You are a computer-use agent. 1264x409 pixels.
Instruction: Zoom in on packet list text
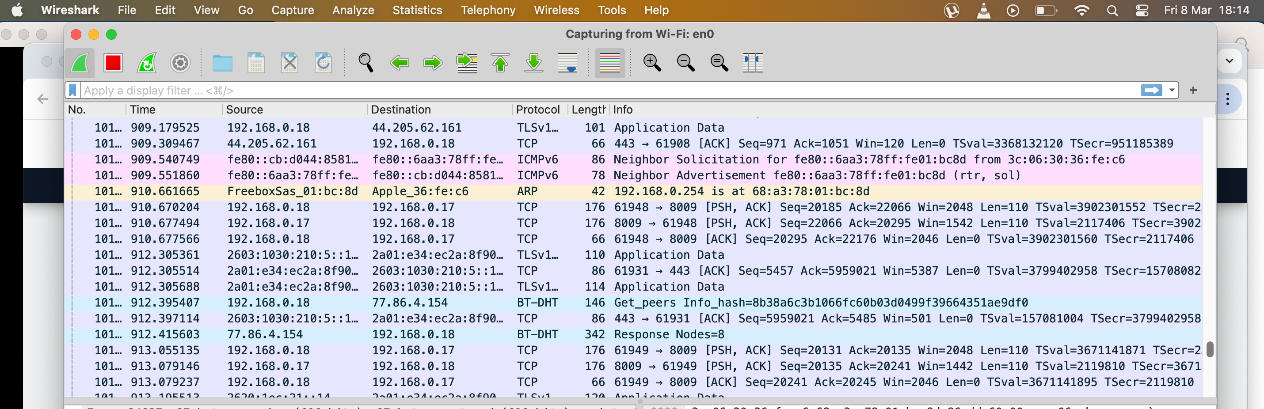pyautogui.click(x=651, y=63)
